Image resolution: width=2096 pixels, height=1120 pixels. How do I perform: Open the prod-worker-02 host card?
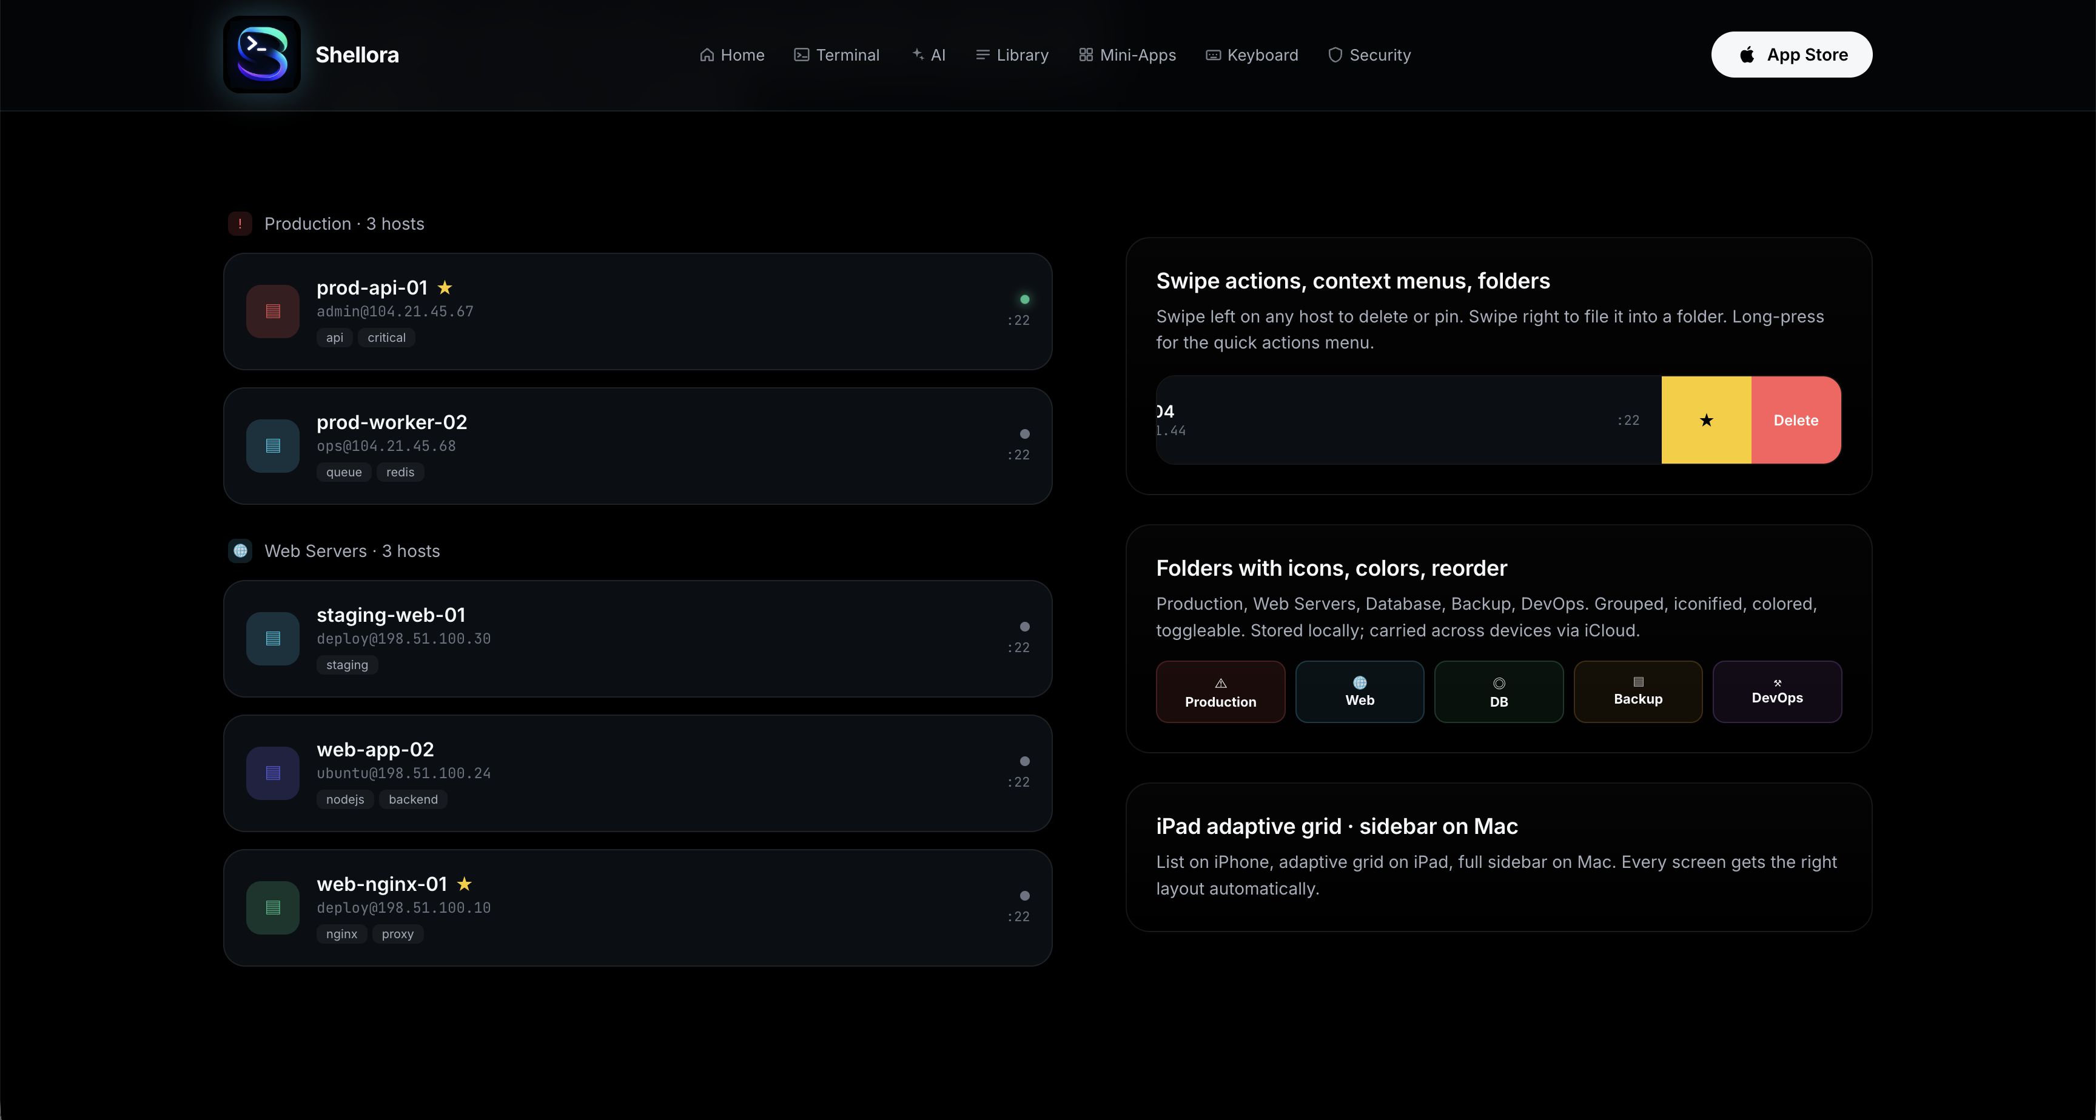(637, 445)
